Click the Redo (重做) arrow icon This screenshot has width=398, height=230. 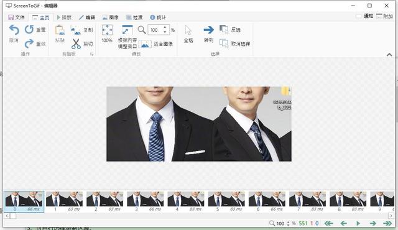(x=29, y=44)
